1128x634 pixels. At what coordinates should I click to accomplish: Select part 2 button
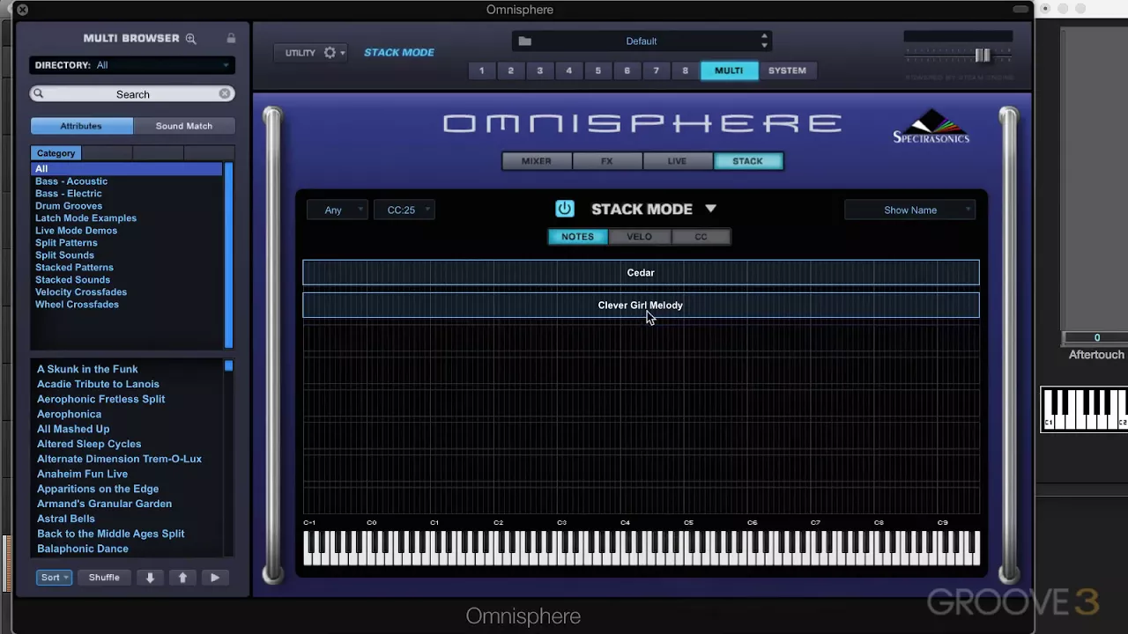[510, 70]
